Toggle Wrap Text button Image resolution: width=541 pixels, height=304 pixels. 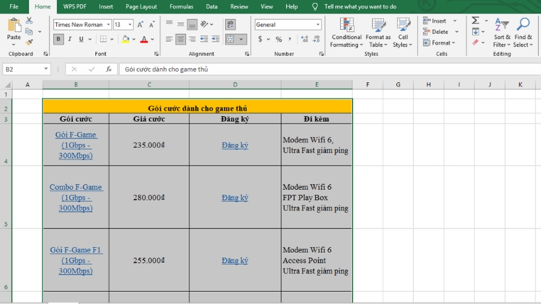coord(230,24)
